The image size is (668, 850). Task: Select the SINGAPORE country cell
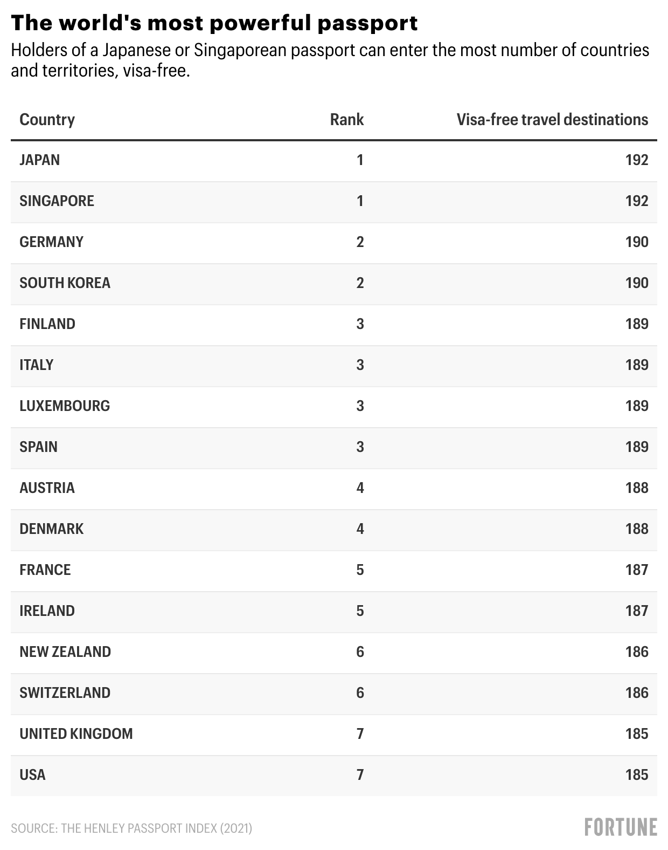57,201
